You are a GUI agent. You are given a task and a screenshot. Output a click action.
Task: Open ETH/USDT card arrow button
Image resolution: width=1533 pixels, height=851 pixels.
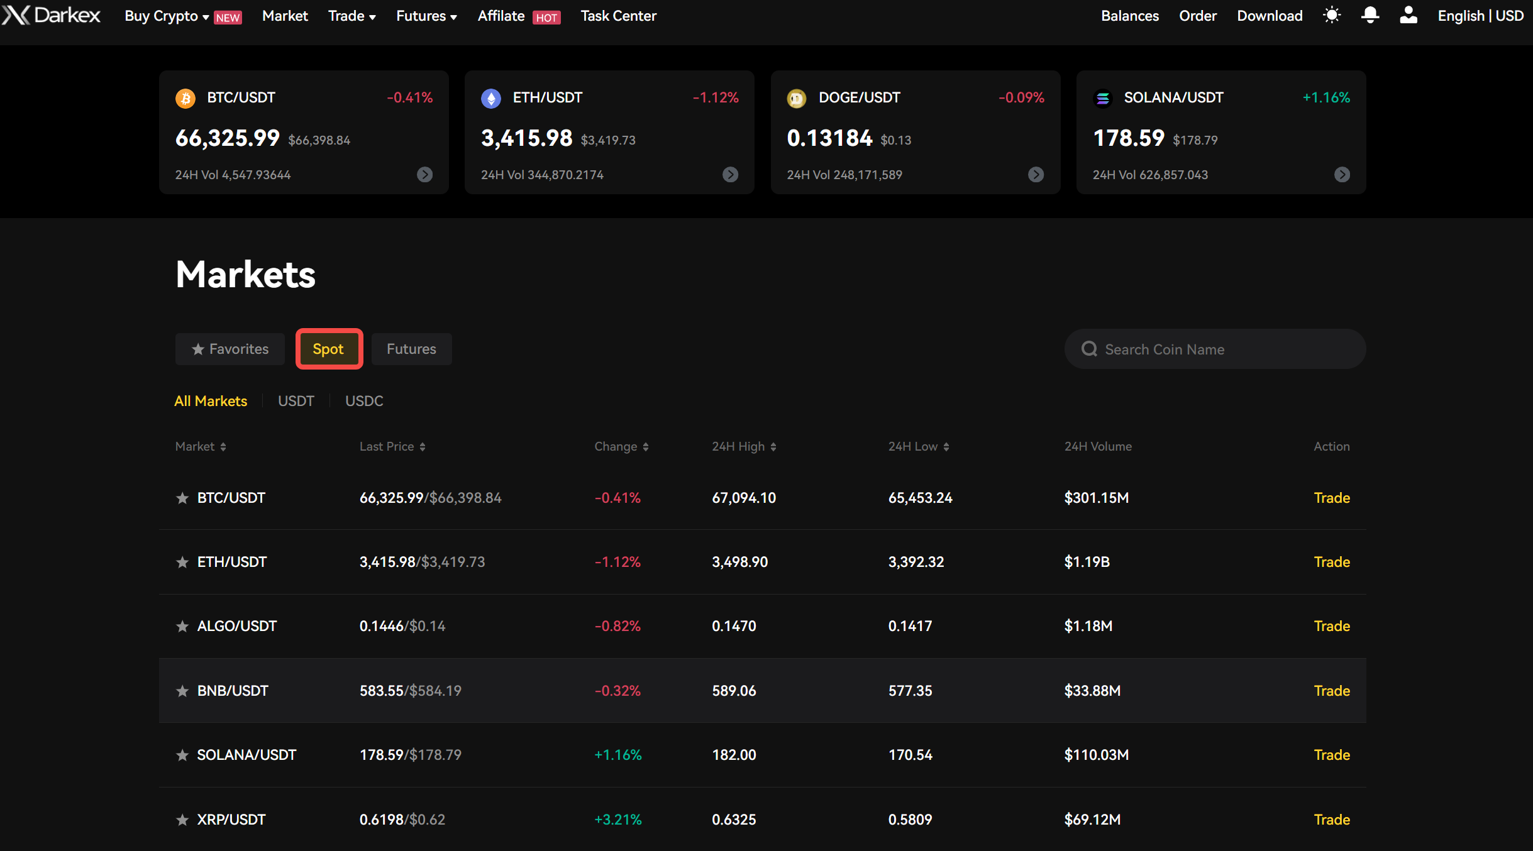(x=731, y=175)
